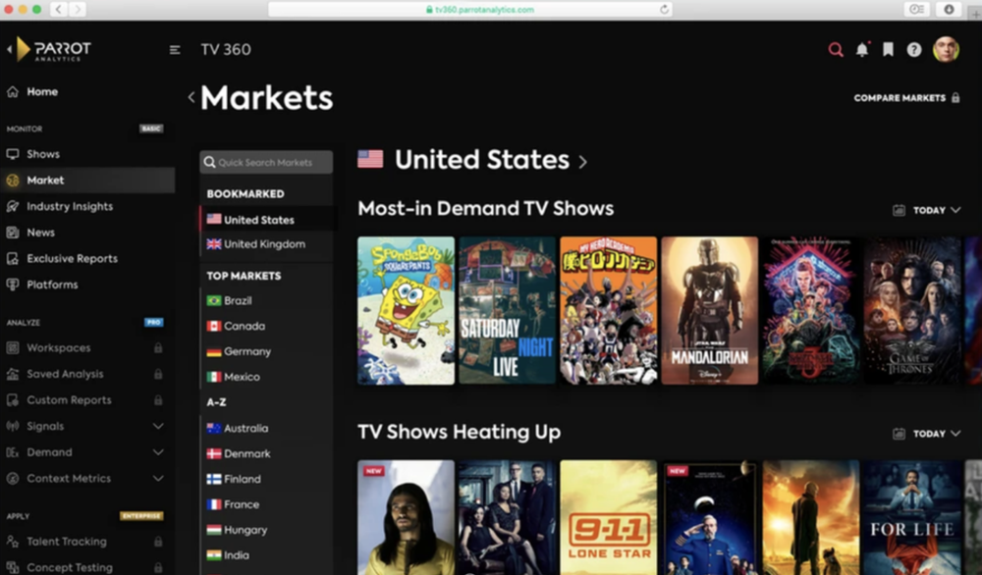Open notifications via the bell icon
Screen dimensions: 982x575
pos(862,48)
